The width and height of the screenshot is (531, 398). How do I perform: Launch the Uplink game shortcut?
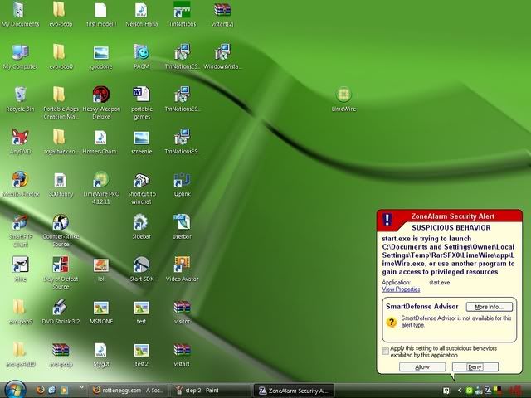click(x=183, y=184)
